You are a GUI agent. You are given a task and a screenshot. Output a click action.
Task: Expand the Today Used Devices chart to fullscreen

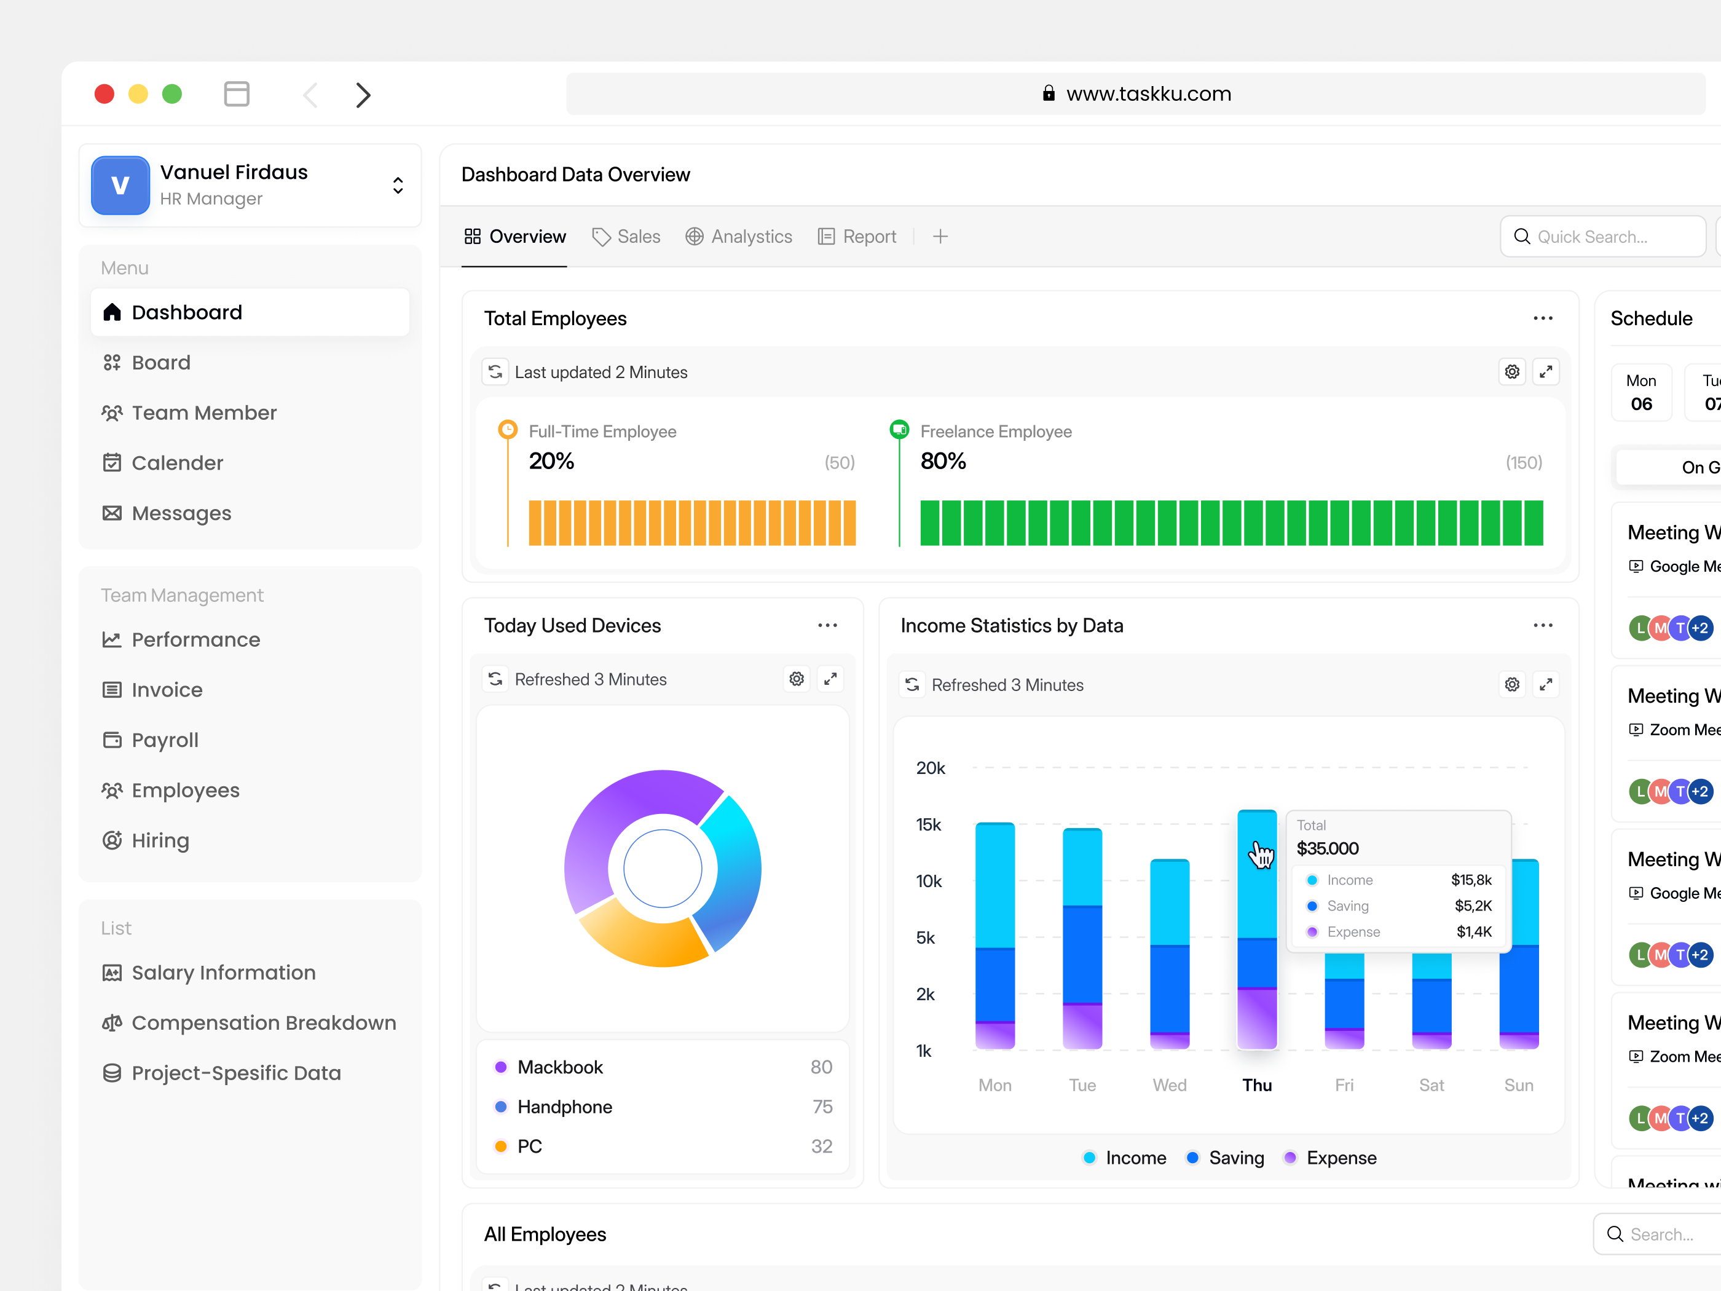coord(830,679)
